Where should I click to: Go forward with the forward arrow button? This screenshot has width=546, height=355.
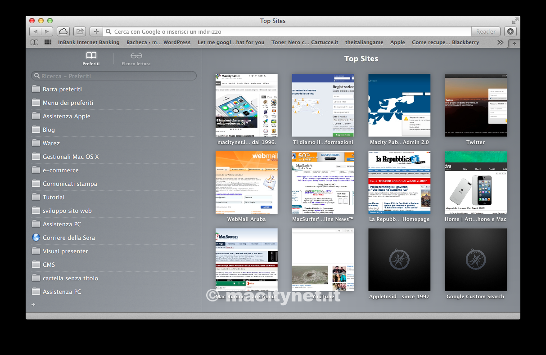point(47,31)
